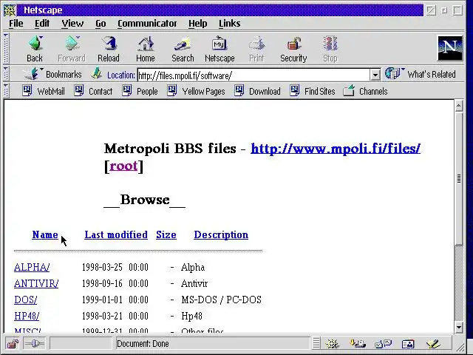
Task: Open Find Sites personal toolbar link
Action: [x=313, y=91]
